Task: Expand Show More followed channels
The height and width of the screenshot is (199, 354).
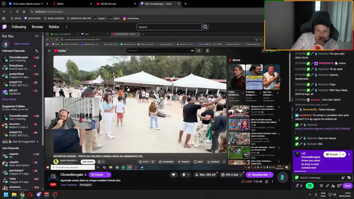Action: pos(9,99)
